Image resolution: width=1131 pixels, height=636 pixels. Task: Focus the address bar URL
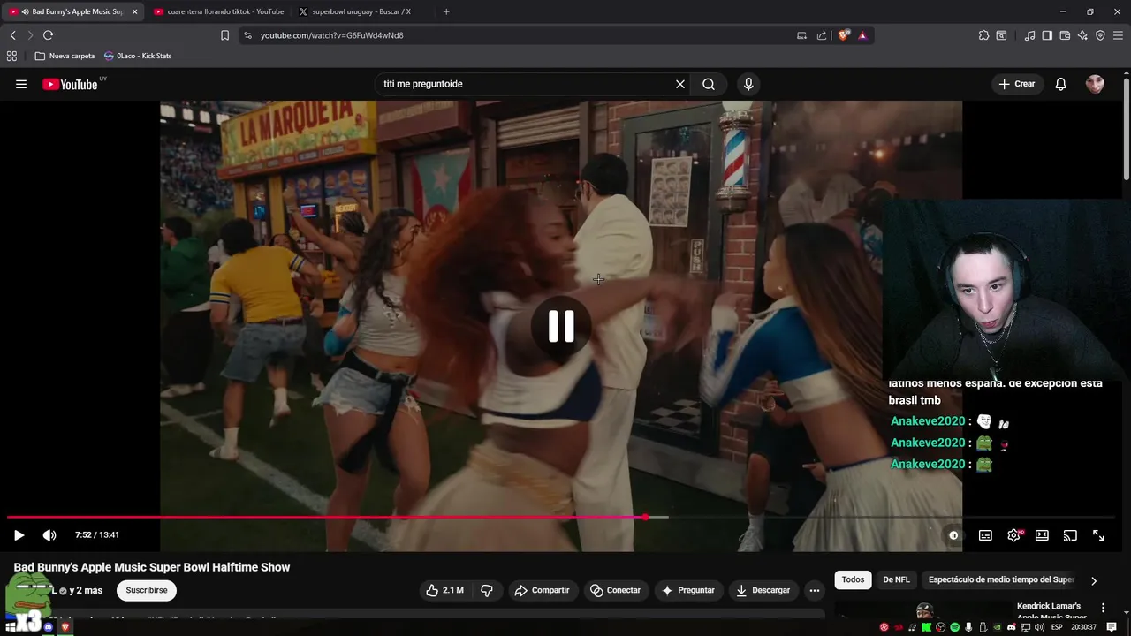point(331,35)
